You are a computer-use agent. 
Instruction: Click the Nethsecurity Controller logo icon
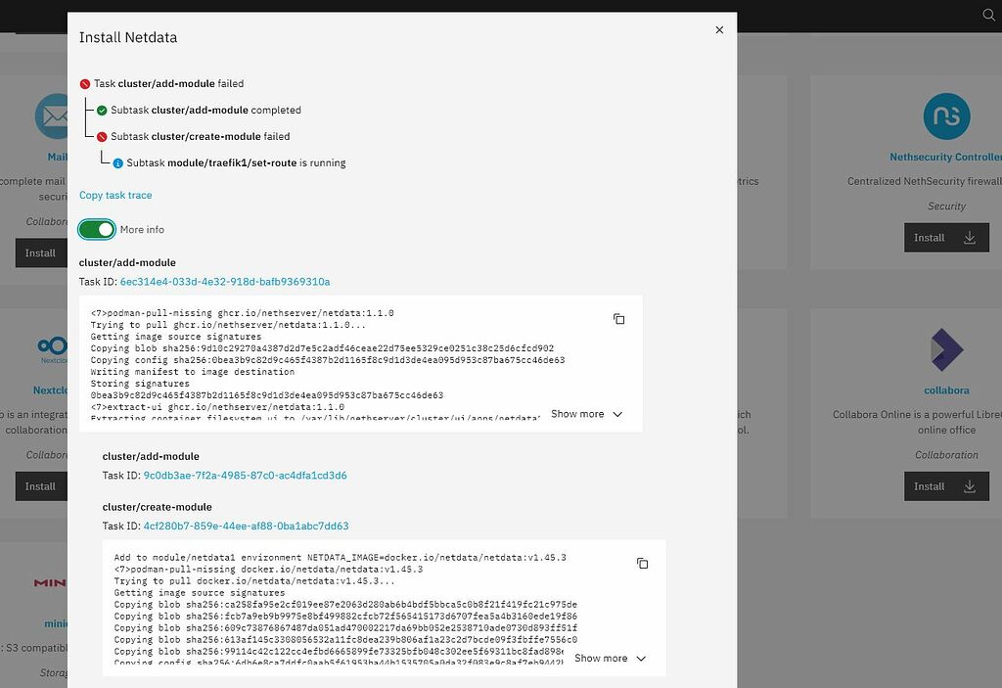[x=945, y=115]
